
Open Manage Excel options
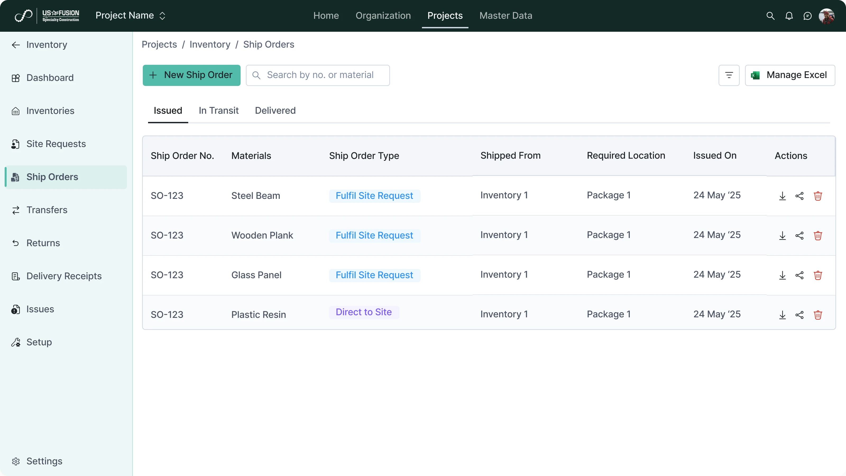click(790, 75)
